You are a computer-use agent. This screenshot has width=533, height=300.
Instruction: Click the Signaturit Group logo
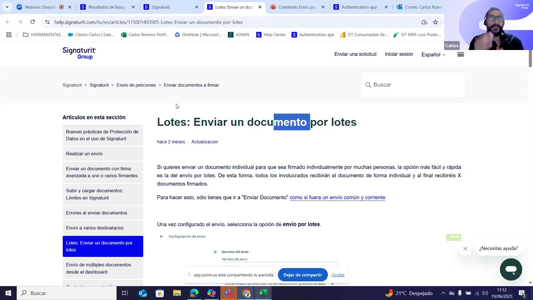click(79, 53)
